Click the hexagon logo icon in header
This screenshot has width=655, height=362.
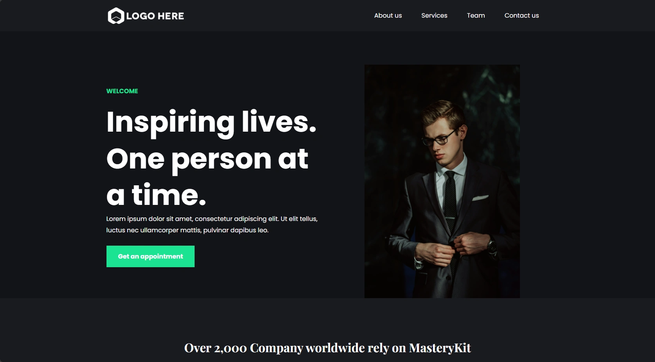coord(116,16)
